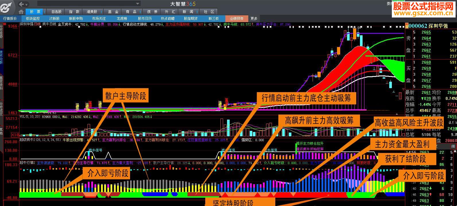Open the 港美股 tab
The height and width of the screenshot is (206, 457).
92,12
